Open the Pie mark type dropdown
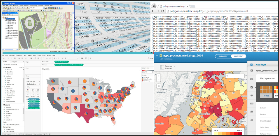This screenshot has height=136, width=279. (32, 87)
